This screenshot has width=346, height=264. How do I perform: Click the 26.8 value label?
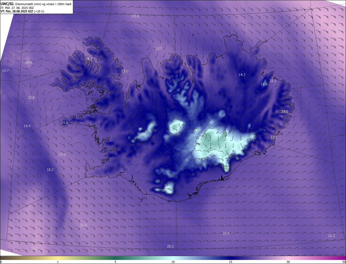[34, 249]
